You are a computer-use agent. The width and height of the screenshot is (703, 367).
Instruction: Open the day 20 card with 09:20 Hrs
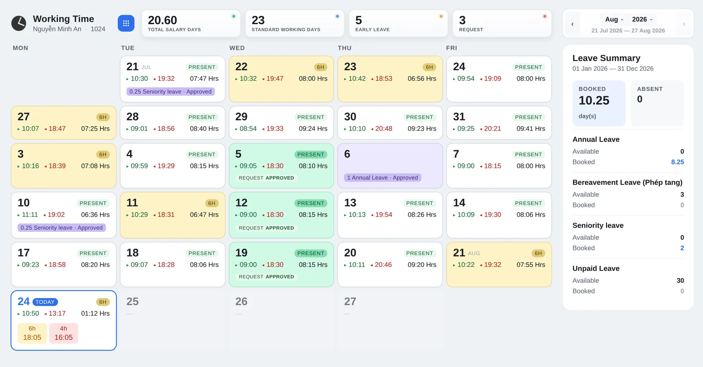(390, 265)
